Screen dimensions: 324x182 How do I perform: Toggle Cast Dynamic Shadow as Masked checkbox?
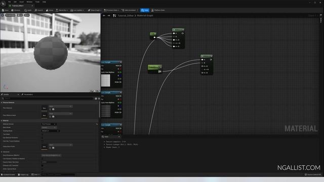pos(43,159)
